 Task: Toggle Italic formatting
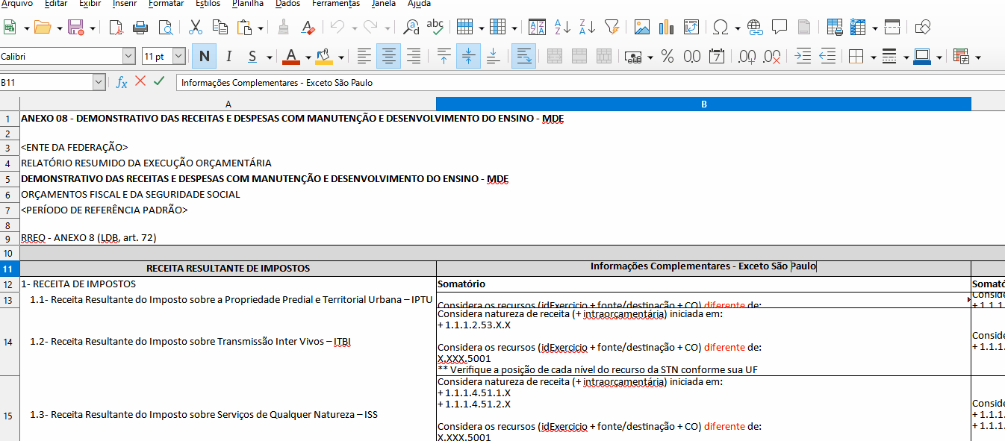pyautogui.click(x=228, y=57)
